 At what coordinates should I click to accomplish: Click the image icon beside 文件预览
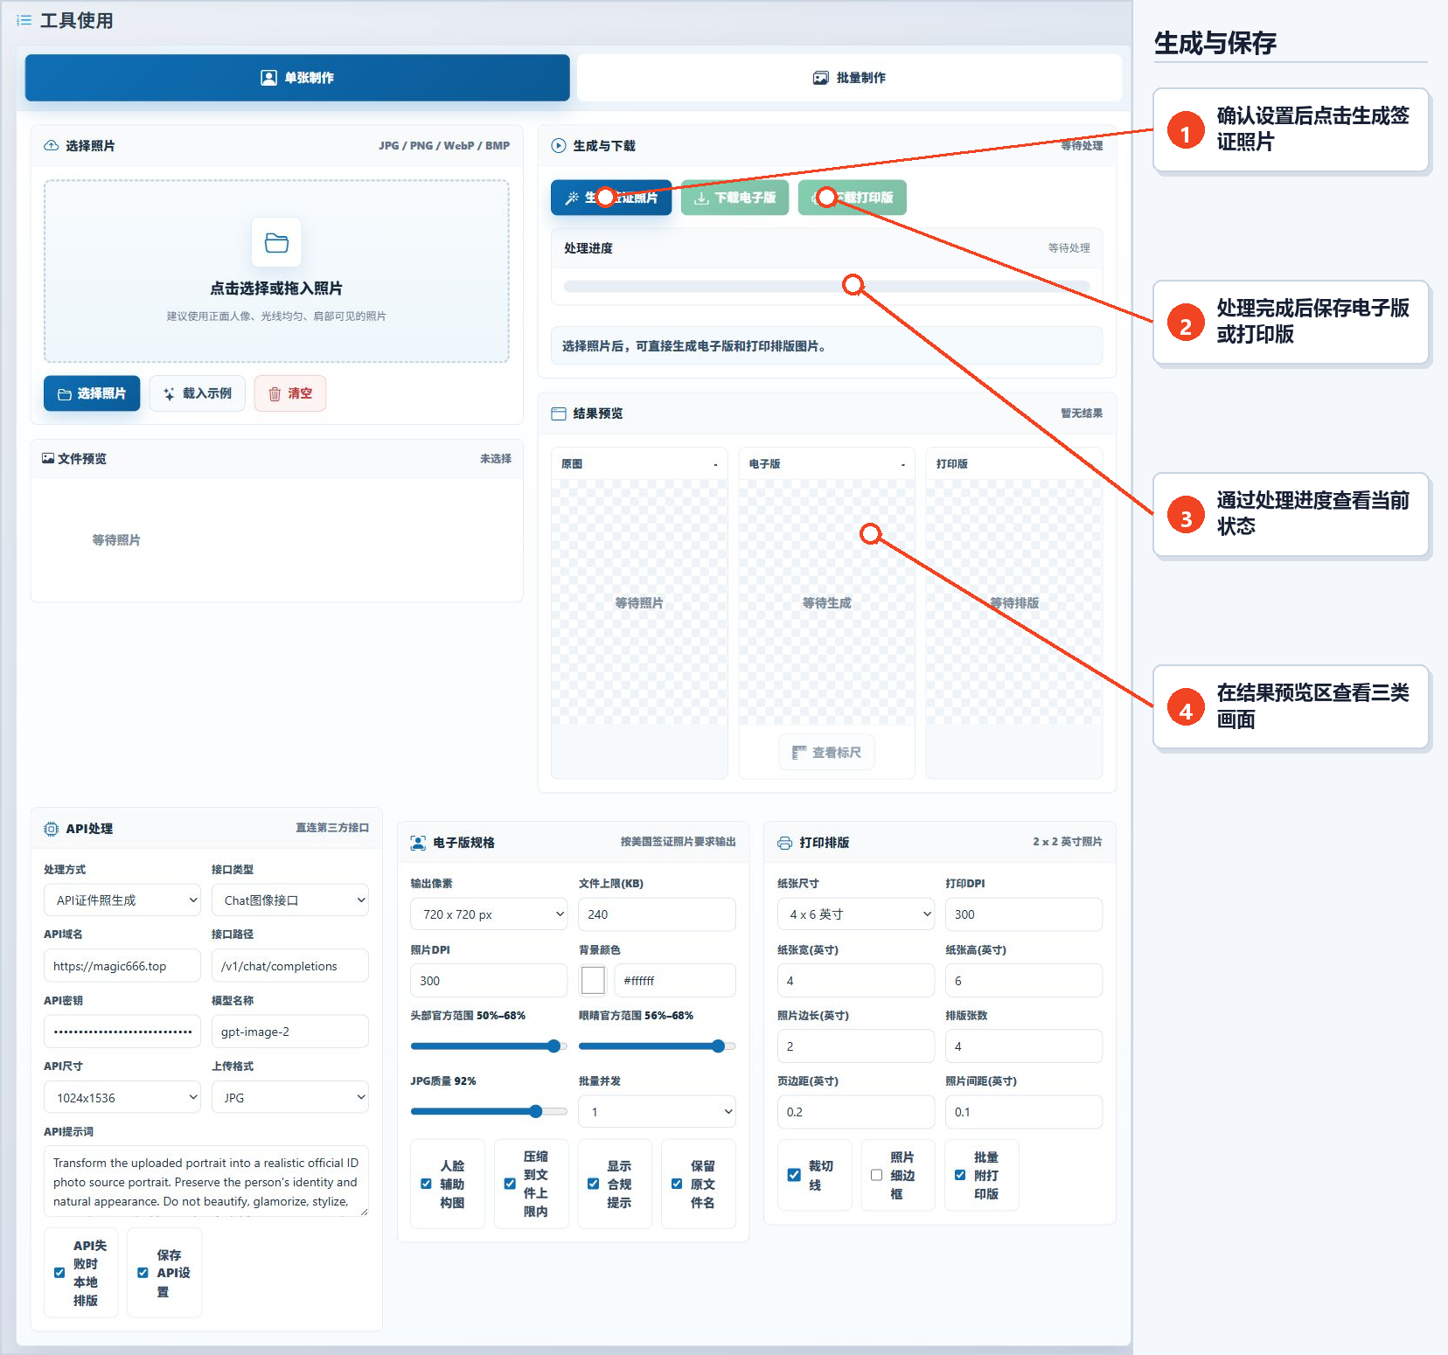(x=48, y=458)
